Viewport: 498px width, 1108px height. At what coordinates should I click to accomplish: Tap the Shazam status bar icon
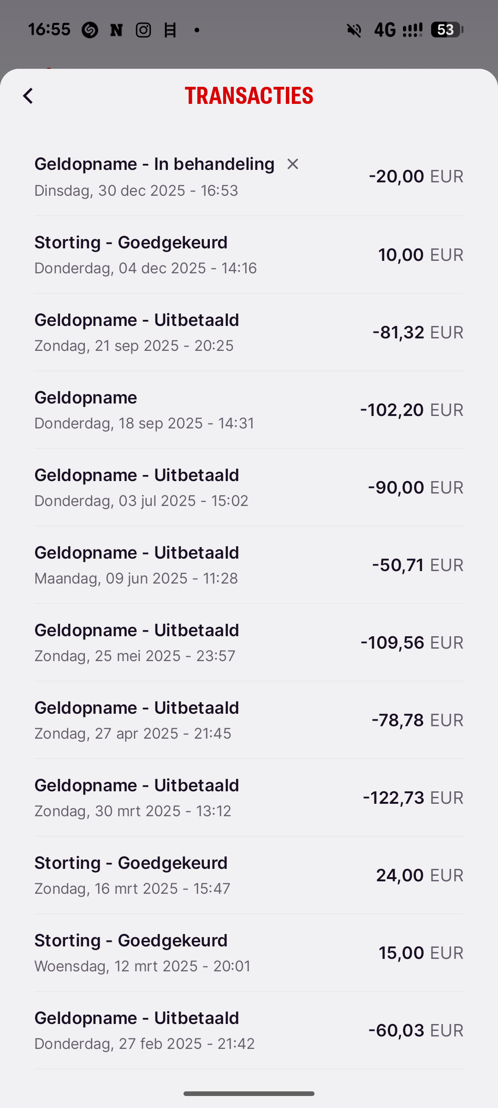[x=90, y=30]
